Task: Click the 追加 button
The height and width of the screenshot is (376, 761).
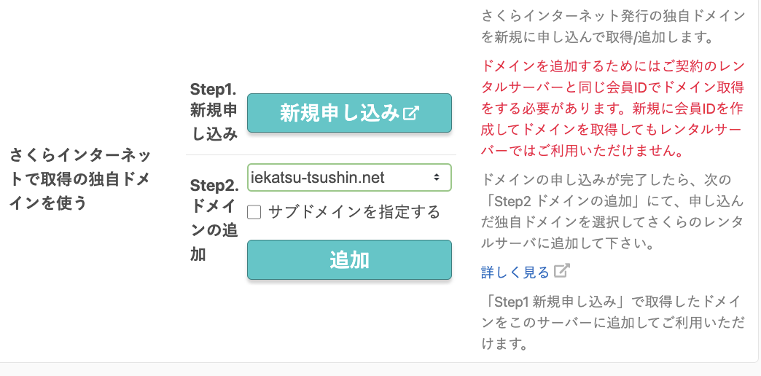Action: [x=349, y=260]
